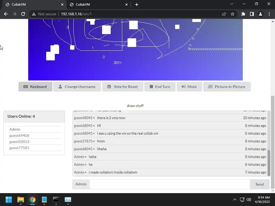
Task: Click the Not secure warning icon
Action: coord(34,14)
